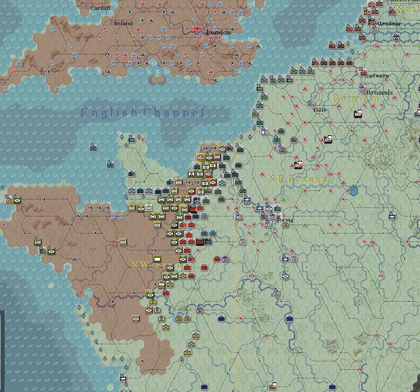The image size is (420, 392).
Task: Select the SEC counter at Brussels
Action: point(363,89)
